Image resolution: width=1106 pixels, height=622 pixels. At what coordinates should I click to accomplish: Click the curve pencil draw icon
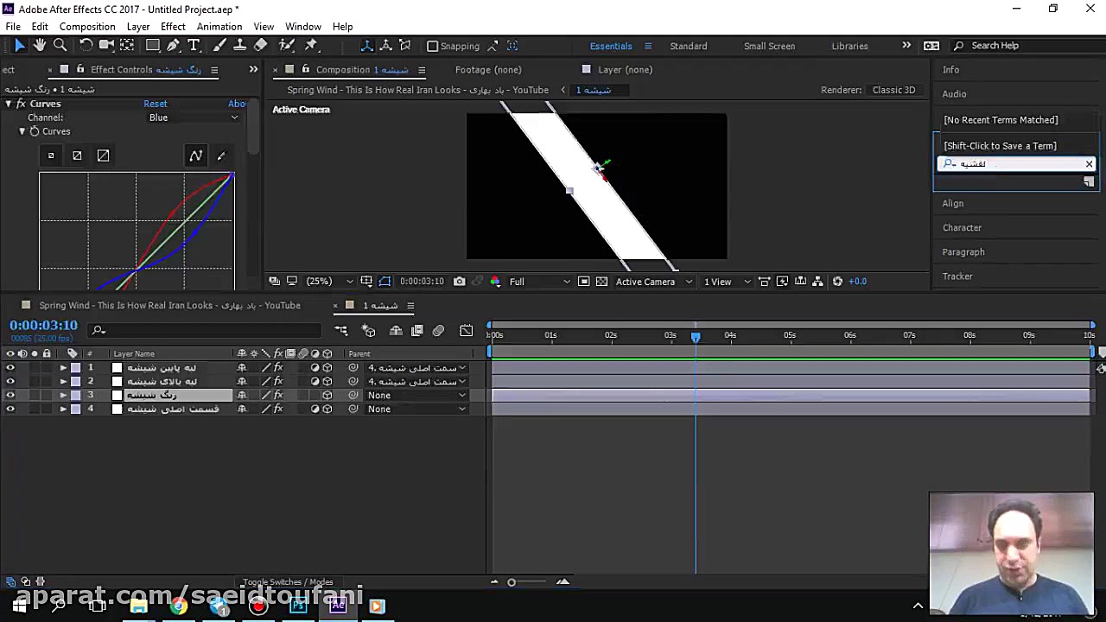221,155
